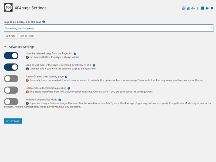Turn off 'Hide the selected page from the Pages list' toggle
This screenshot has width=216, height=162.
click(11, 56)
